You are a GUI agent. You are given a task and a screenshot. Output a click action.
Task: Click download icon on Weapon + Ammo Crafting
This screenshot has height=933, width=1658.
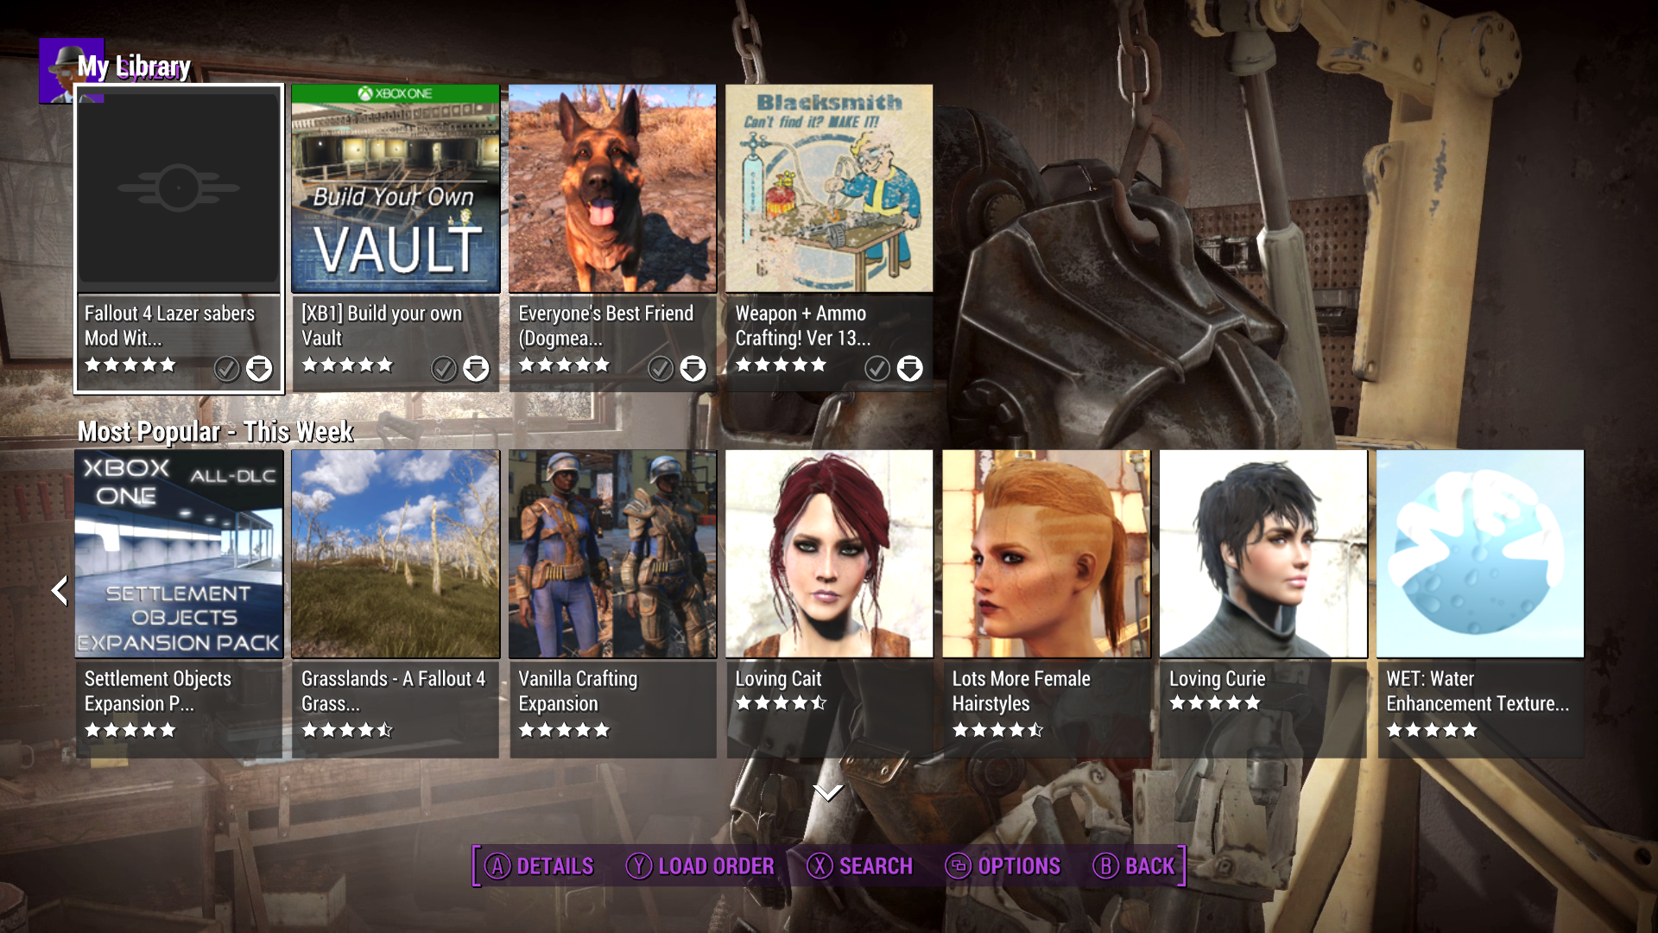tap(909, 369)
